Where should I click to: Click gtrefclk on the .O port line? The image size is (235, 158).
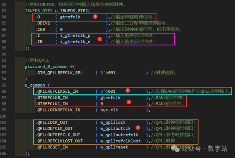[70, 17]
